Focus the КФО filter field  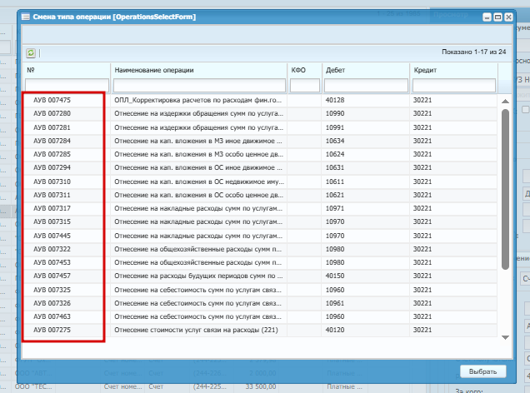coord(305,86)
